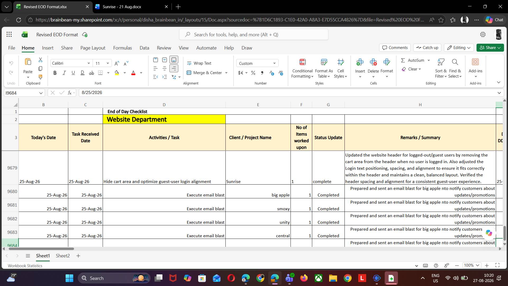Increase font size with A^ icon
This screenshot has height=286, width=508.
click(x=117, y=63)
